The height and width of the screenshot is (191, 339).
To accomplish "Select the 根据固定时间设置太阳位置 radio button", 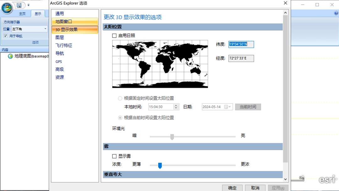I will 120,98.
